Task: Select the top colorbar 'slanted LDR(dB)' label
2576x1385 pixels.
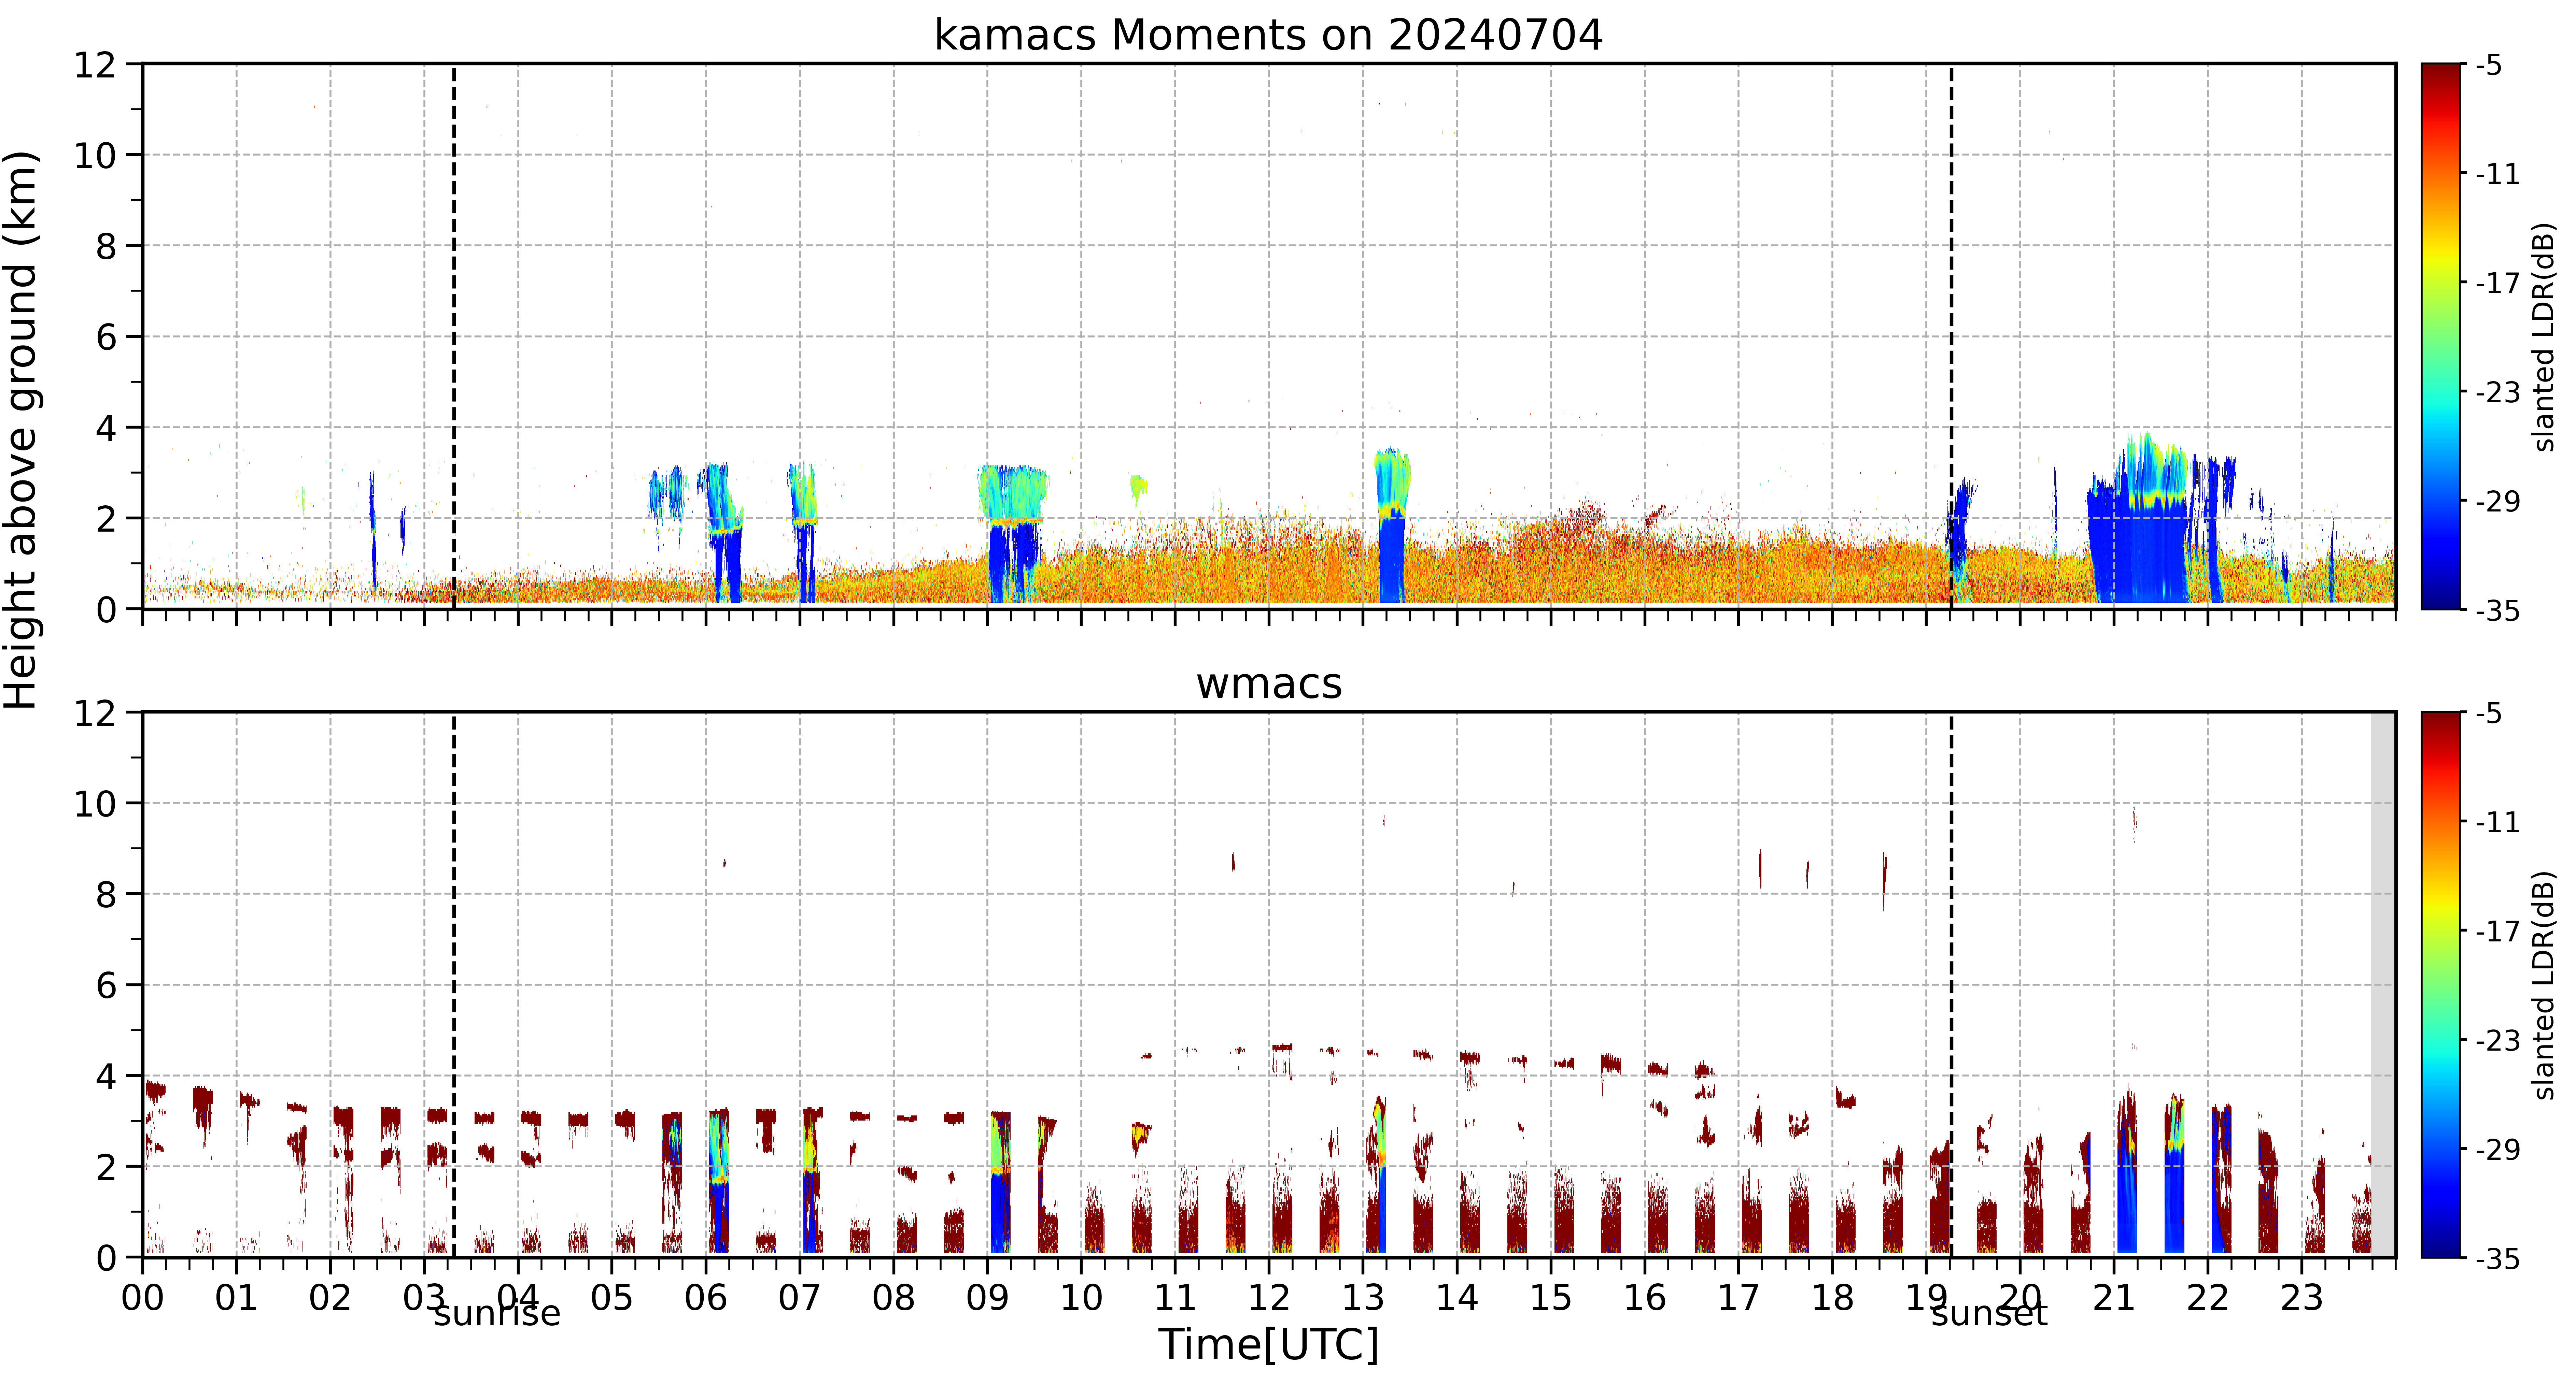Action: tap(2544, 337)
